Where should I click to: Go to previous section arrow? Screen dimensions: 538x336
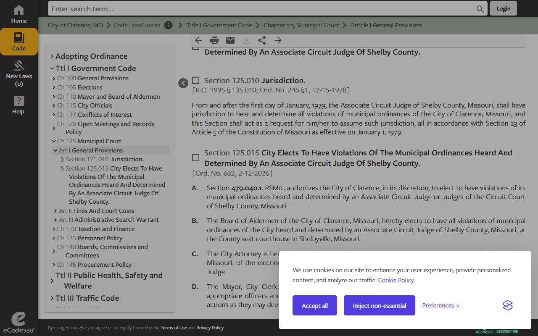pos(198,40)
